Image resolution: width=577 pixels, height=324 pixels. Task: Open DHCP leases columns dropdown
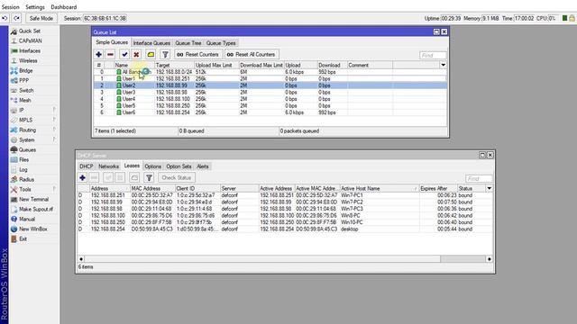coord(489,188)
